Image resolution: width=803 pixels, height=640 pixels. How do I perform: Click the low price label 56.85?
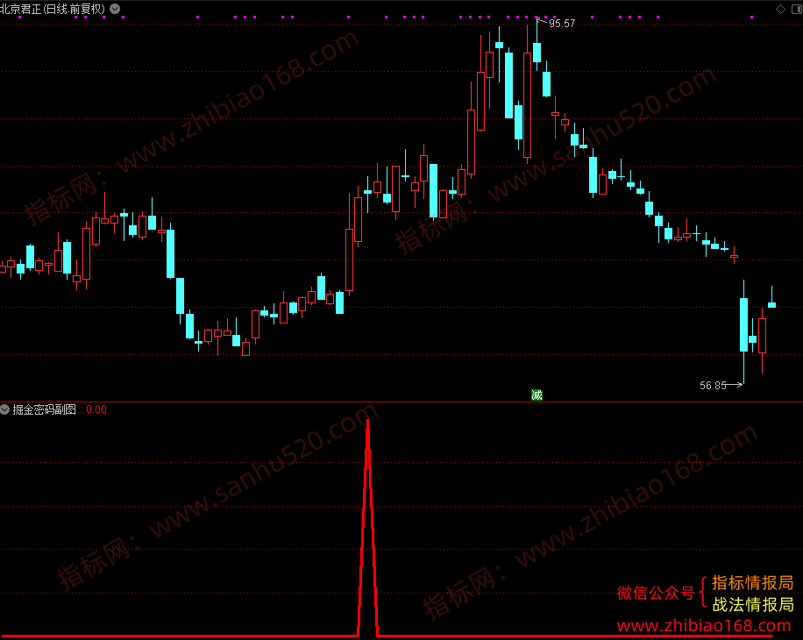click(x=713, y=385)
